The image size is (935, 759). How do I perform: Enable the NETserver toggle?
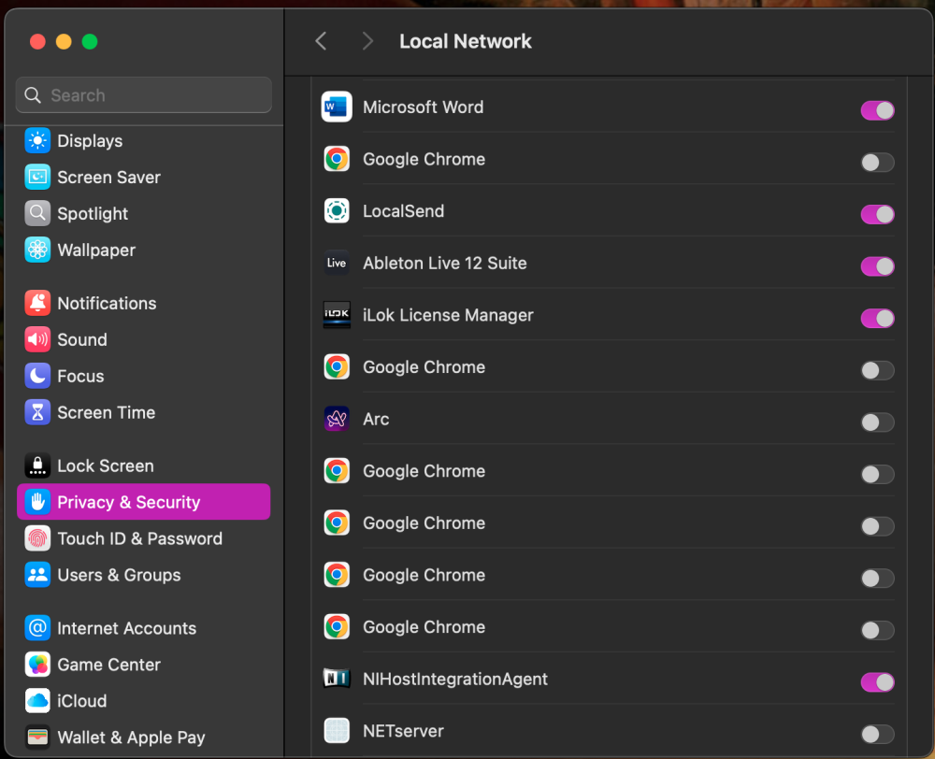pos(877,734)
